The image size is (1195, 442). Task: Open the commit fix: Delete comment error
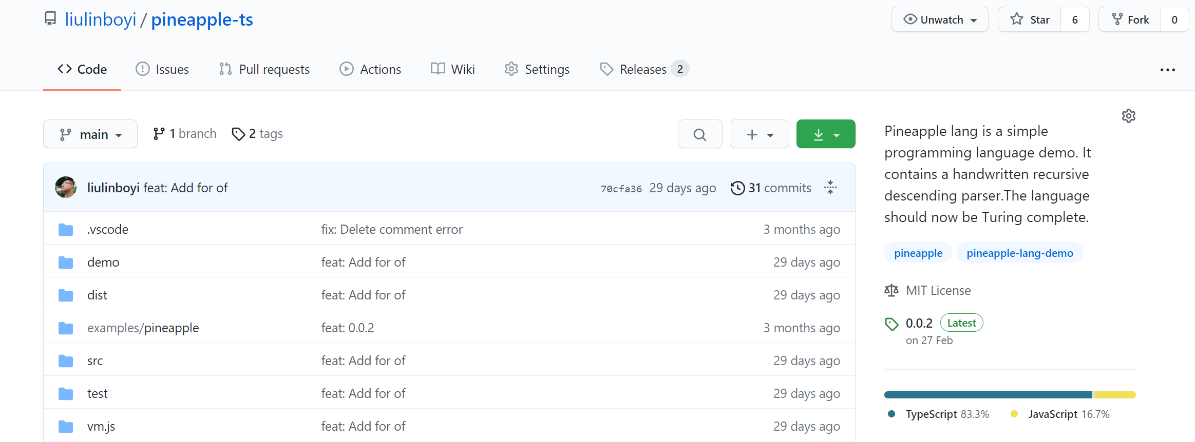tap(392, 229)
